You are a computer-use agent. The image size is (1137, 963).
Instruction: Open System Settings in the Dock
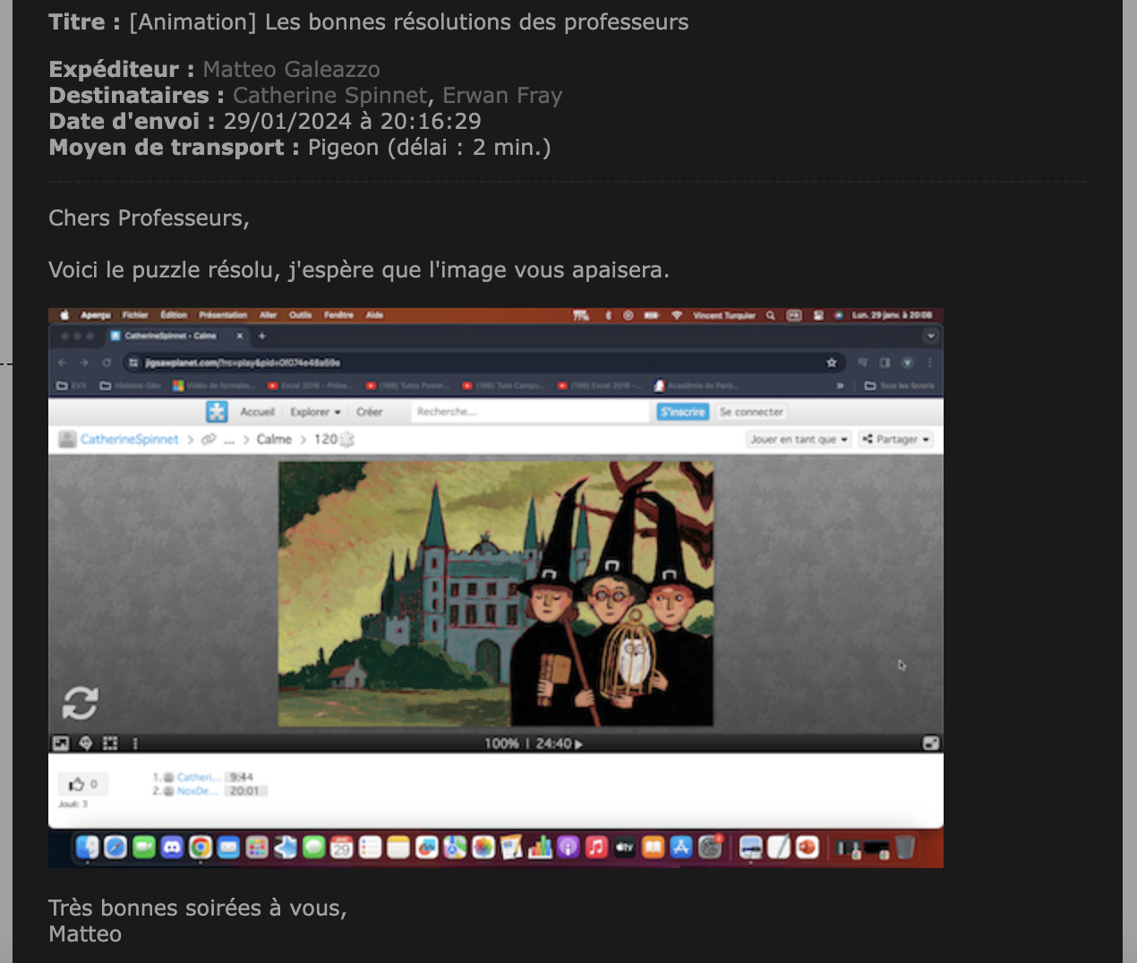(x=710, y=847)
